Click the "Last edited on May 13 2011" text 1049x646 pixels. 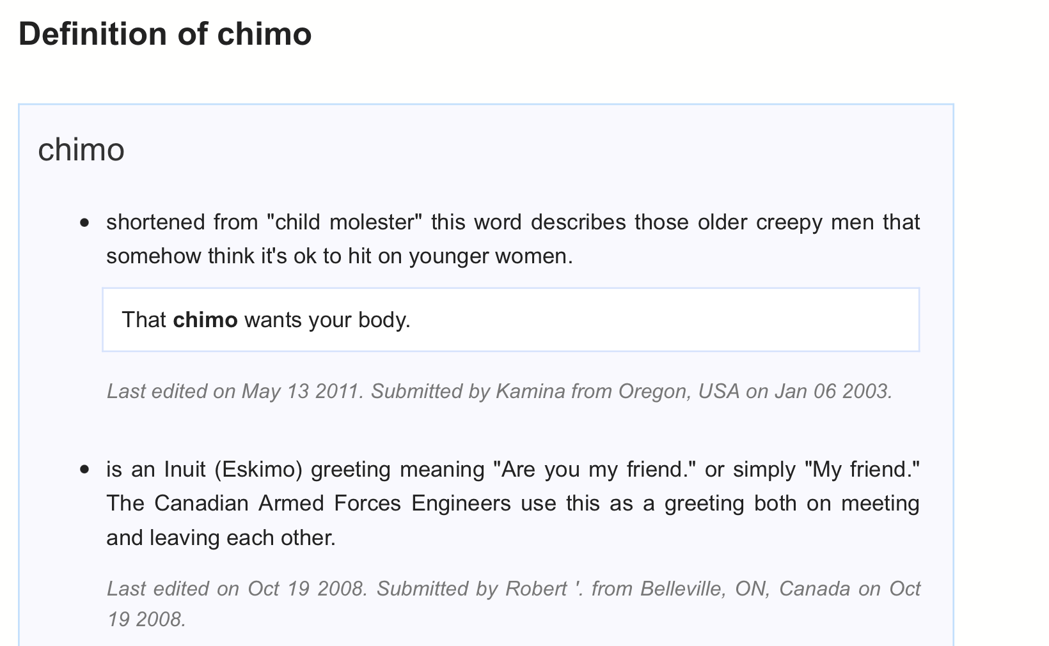235,391
